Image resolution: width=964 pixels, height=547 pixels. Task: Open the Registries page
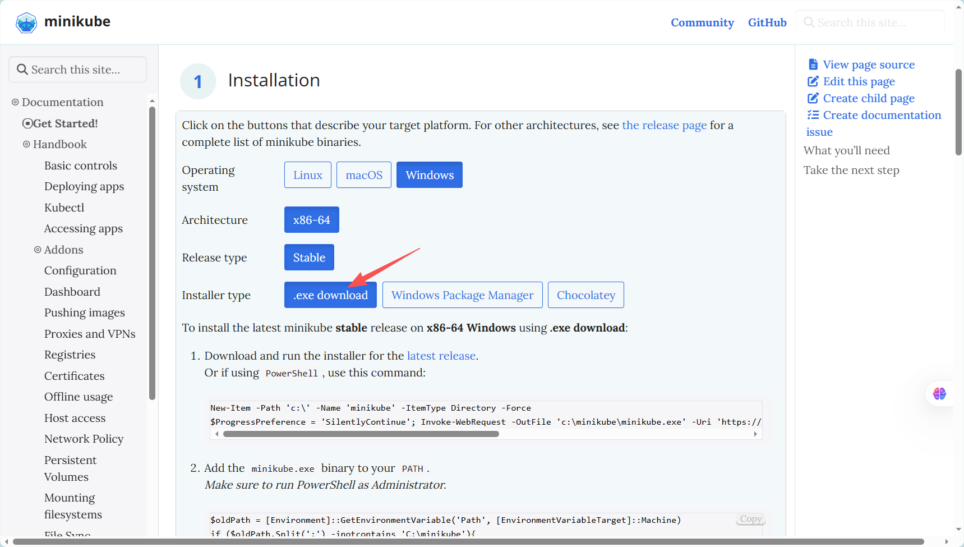(70, 355)
